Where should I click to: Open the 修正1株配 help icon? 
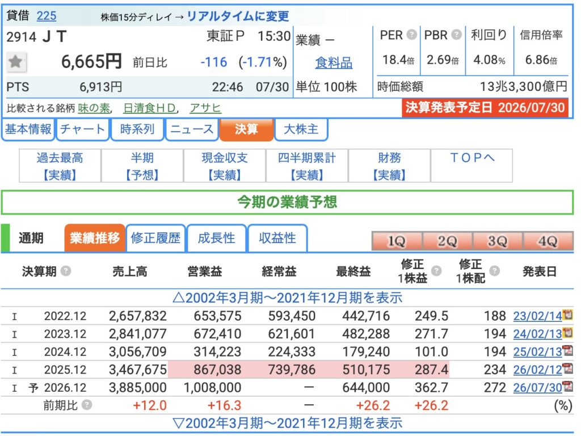pos(494,271)
